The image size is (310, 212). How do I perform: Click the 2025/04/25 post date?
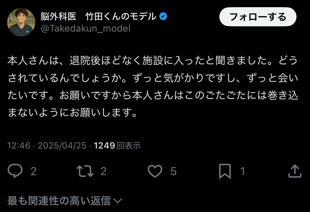tap(62, 146)
